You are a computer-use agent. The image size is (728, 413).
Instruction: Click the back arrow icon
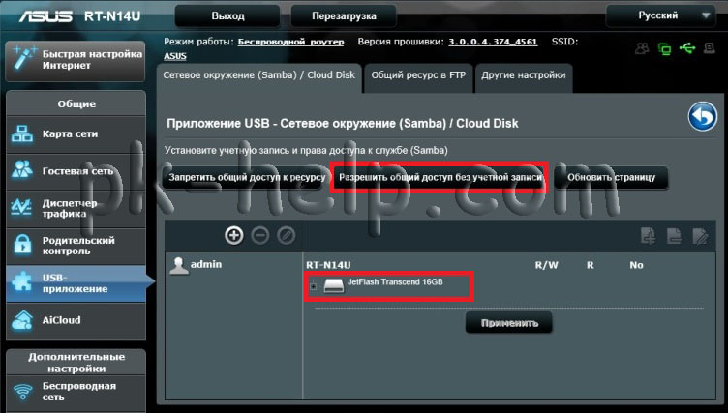tap(703, 116)
